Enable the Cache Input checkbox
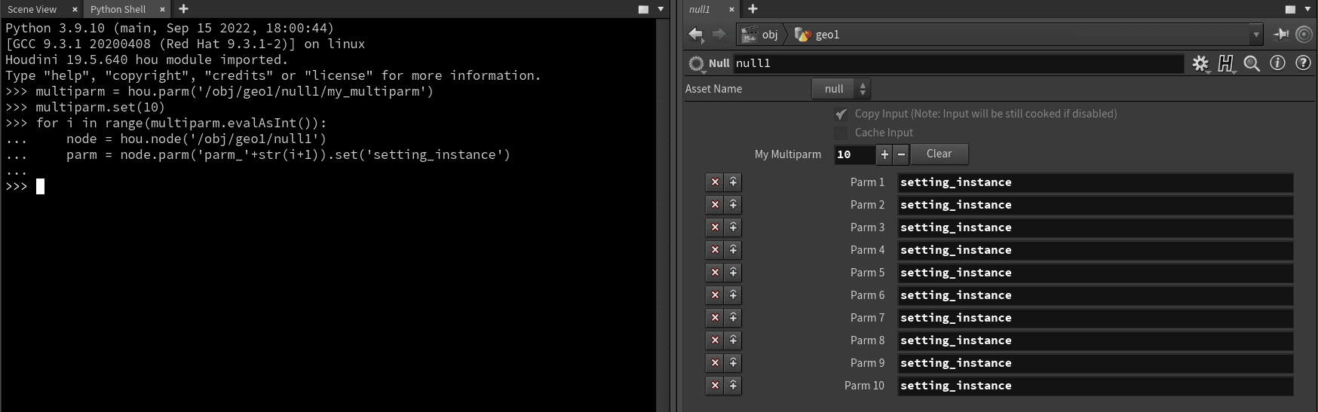The height and width of the screenshot is (412, 1318). click(x=841, y=133)
